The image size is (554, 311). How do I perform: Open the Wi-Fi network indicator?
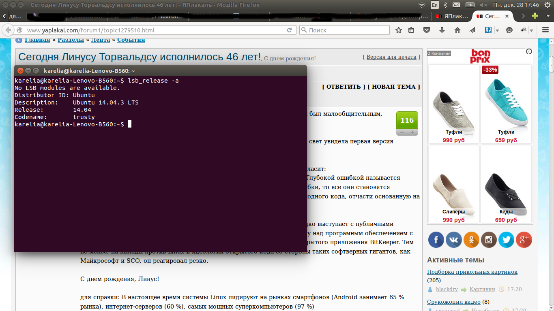point(422,5)
